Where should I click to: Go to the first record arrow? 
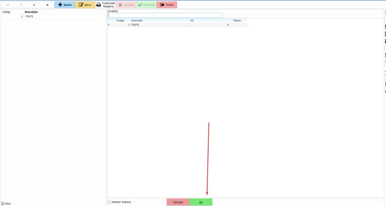click(x=8, y=5)
